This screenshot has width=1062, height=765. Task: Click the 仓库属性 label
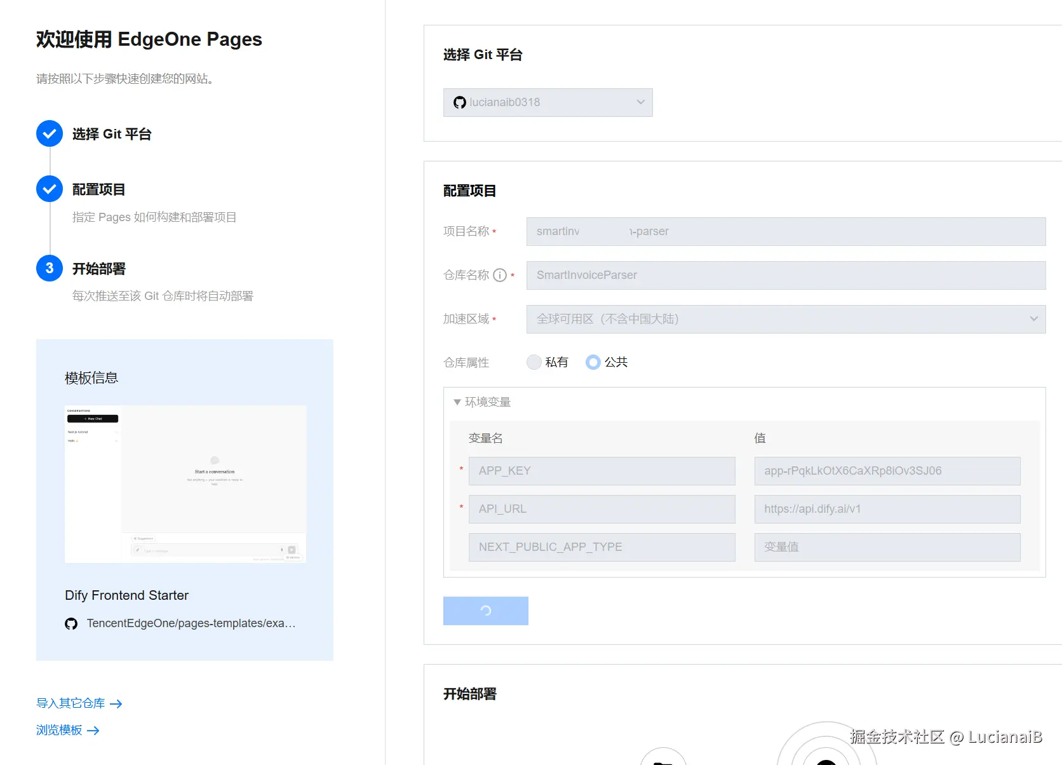pyautogui.click(x=466, y=363)
